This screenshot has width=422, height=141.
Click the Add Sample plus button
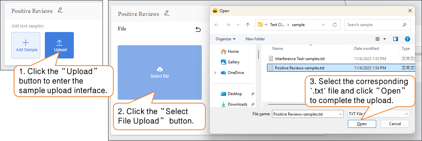coord(26,45)
